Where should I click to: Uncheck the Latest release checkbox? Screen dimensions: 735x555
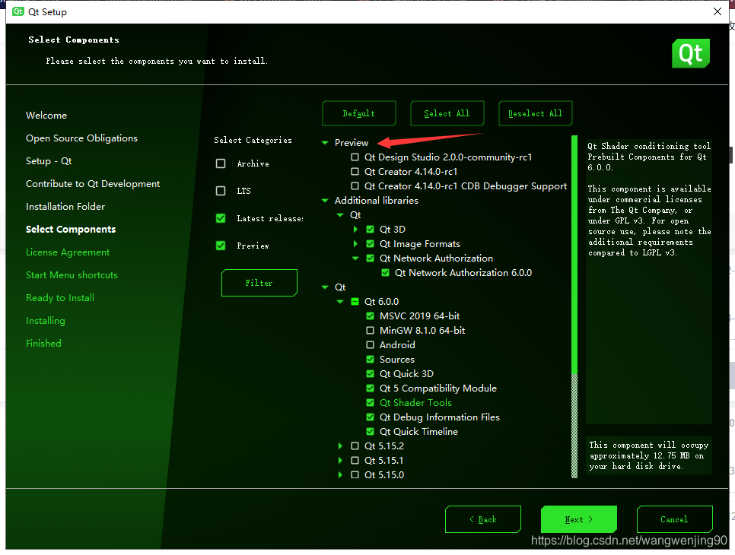coord(221,218)
